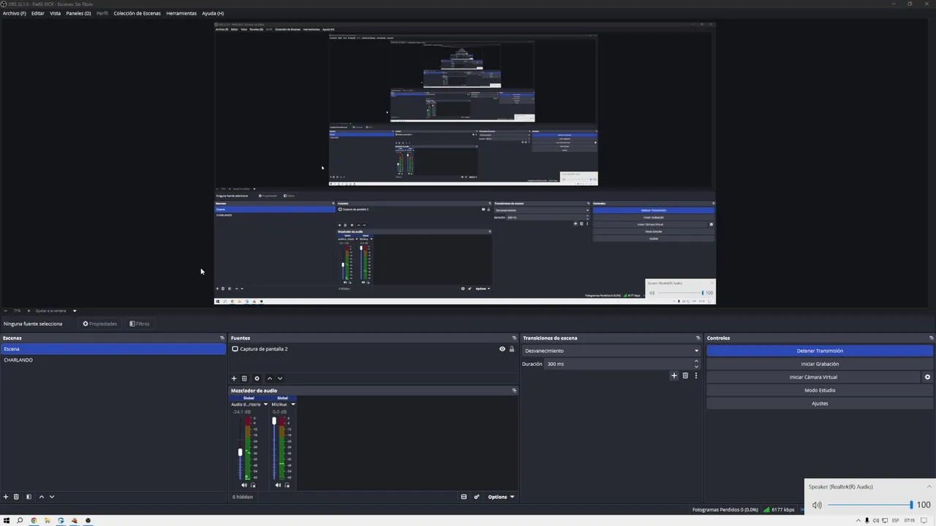Toggle lock on Captura de pantalla 2
Screen dimensions: 936x526
click(x=511, y=349)
